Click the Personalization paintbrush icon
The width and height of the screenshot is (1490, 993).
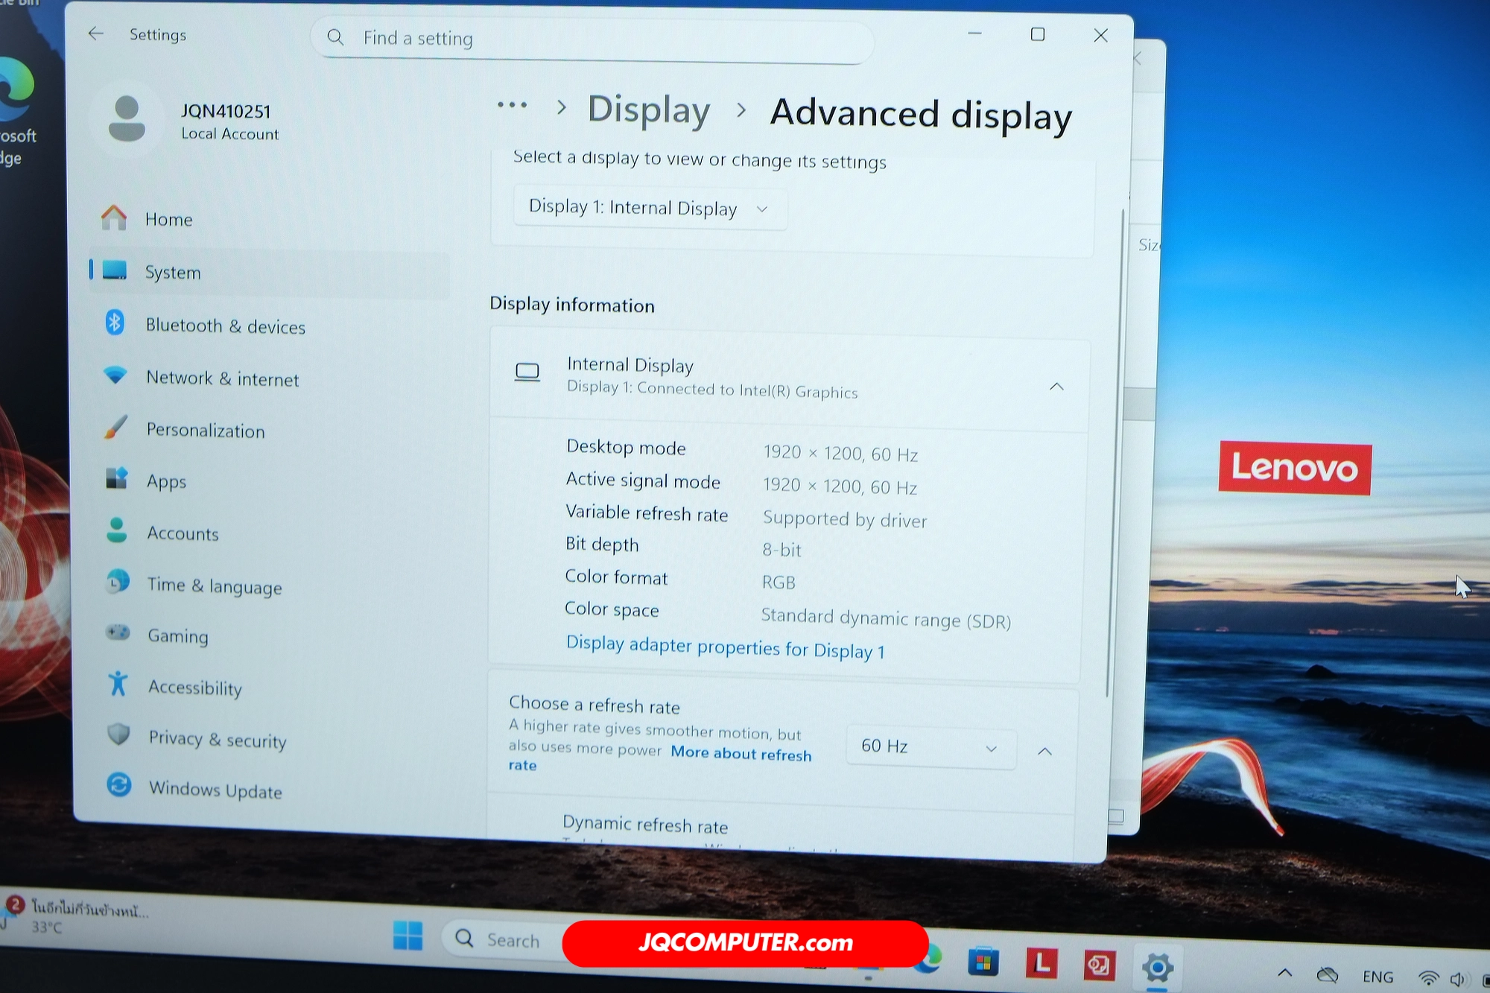pos(116,428)
